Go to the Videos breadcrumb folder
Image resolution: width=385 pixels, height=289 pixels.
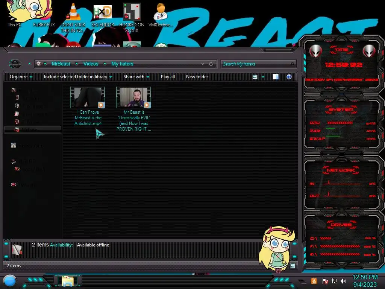[x=91, y=64]
